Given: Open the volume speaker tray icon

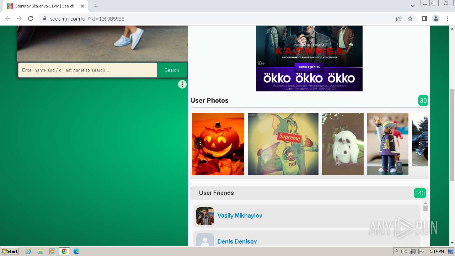Looking at the screenshot, I should 404,251.
